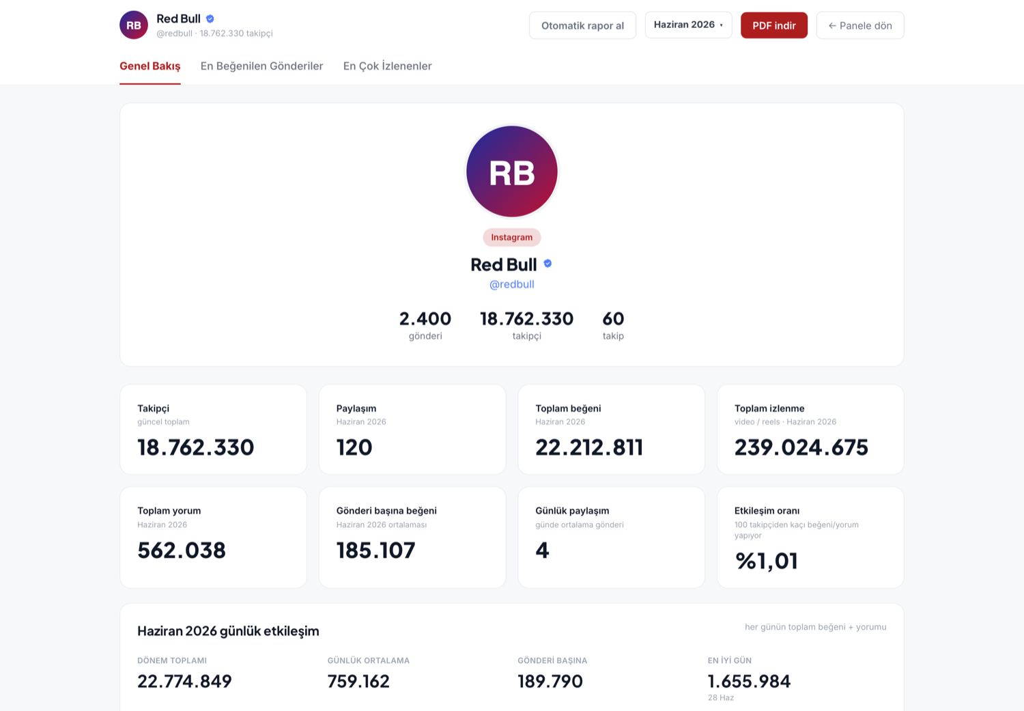The height and width of the screenshot is (711, 1024).
Task: Open the Haziran 2026 month dropdown
Action: (x=688, y=25)
